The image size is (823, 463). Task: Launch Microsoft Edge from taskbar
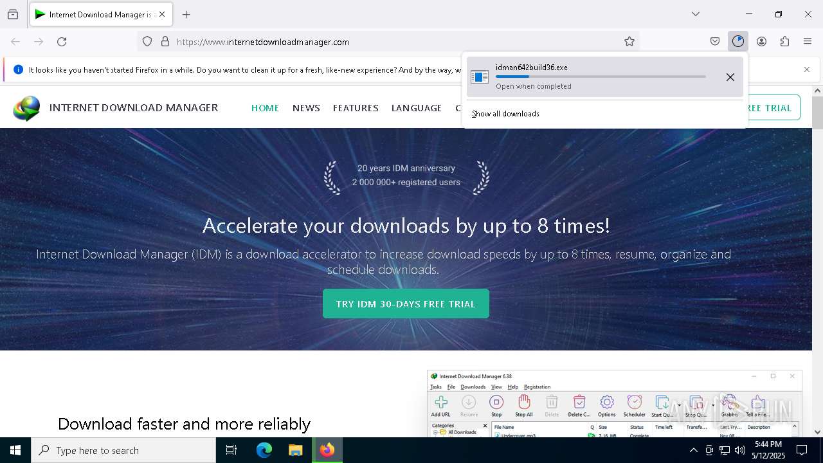tap(264, 450)
